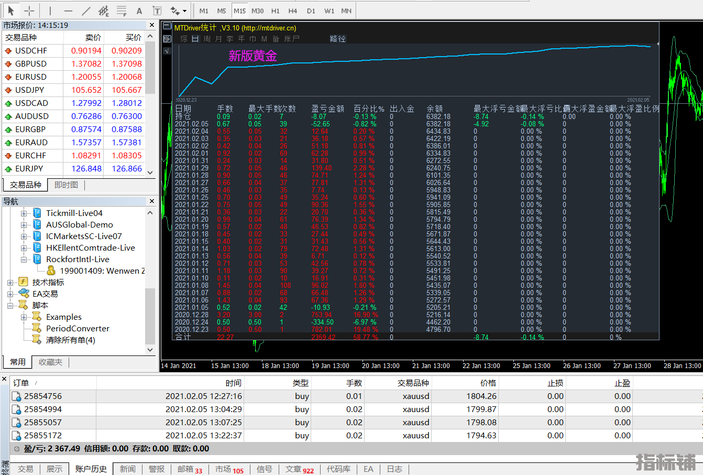
Task: Open the 文章 articles tab
Action: point(300,469)
